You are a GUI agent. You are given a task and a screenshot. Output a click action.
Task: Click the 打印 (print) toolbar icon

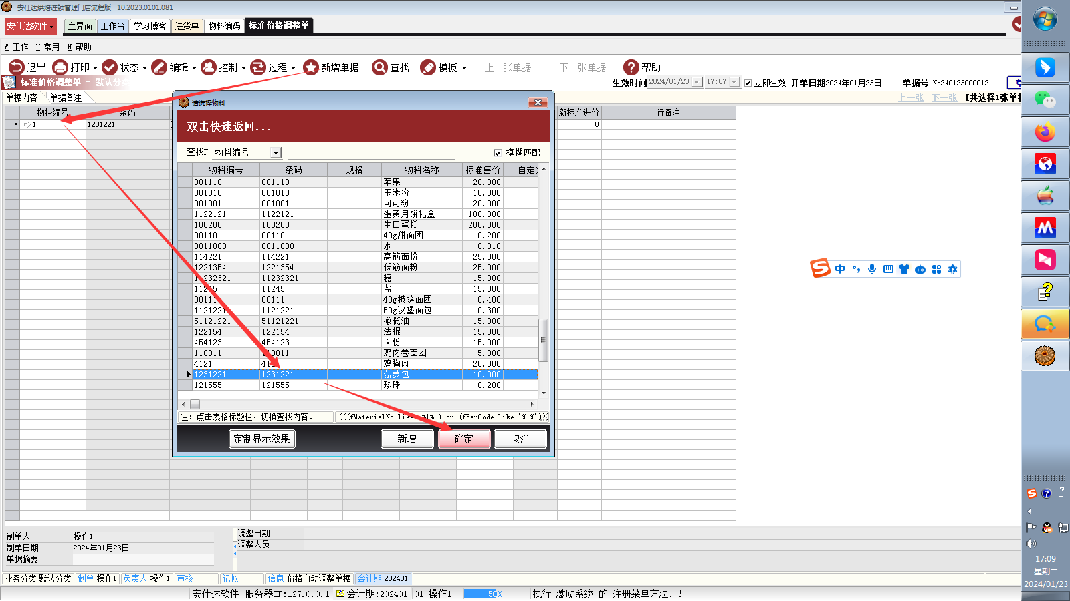click(x=60, y=67)
